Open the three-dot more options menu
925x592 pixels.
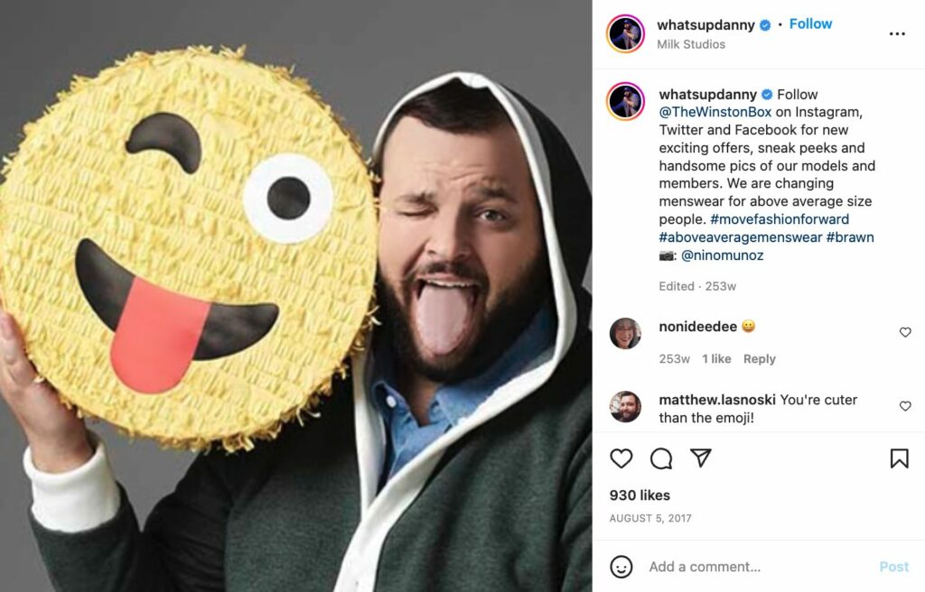897,34
